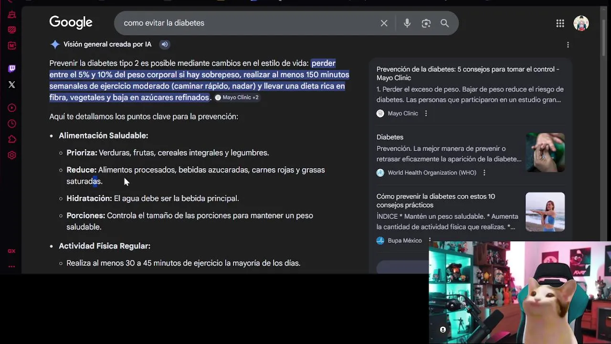Click the Mayo Clinic favicon icon

[x=380, y=113]
